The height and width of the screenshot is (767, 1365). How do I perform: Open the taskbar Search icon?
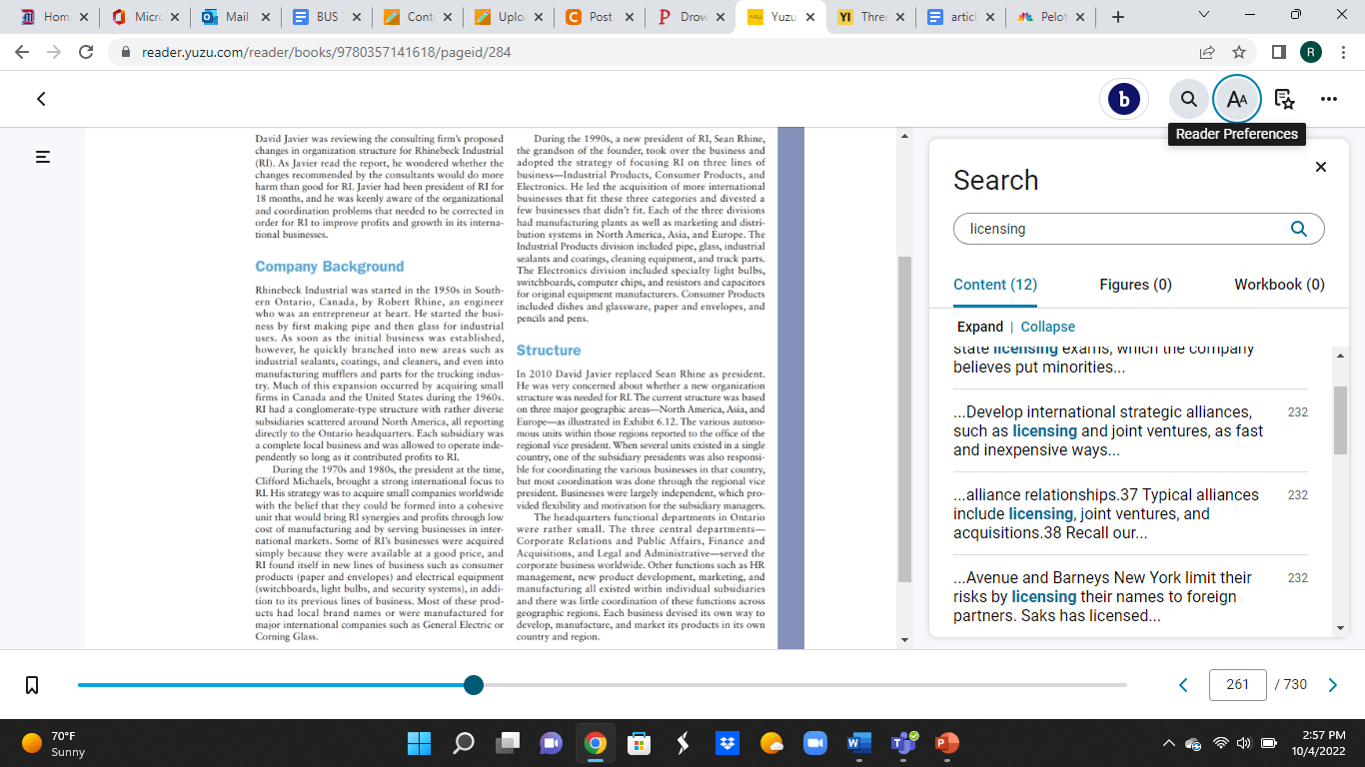464,743
